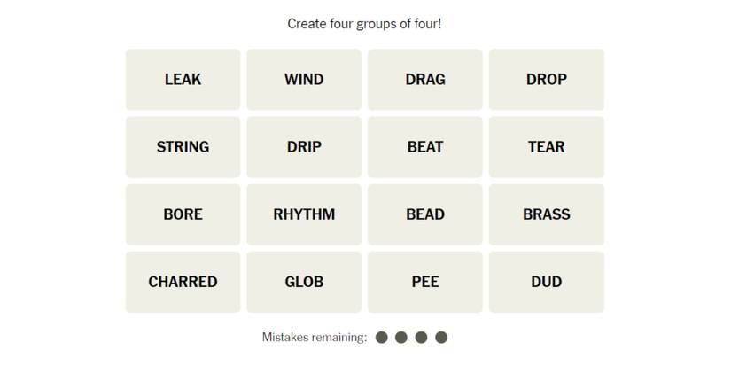Click the 'Create four groups of four!' heading
731x366 pixels.
click(x=364, y=24)
